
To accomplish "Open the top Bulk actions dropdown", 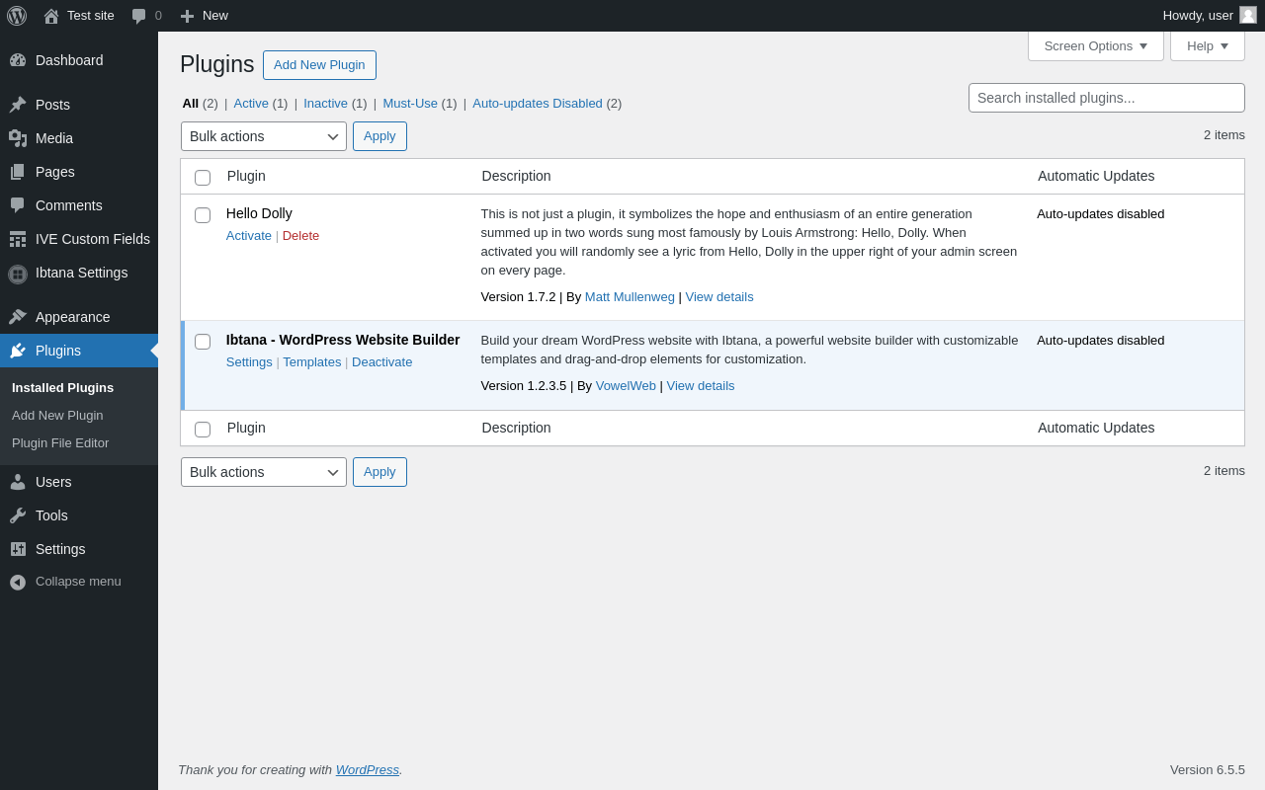I will pos(263,136).
